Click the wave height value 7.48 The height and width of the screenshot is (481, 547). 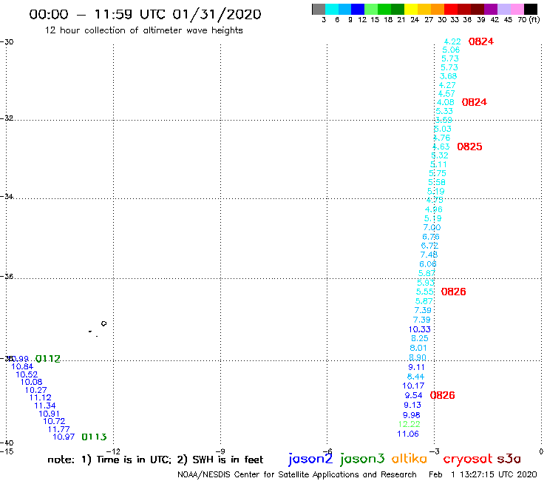point(429,255)
